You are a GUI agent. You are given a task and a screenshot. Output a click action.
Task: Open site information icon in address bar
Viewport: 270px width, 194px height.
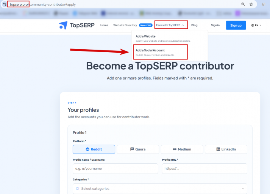5,4
